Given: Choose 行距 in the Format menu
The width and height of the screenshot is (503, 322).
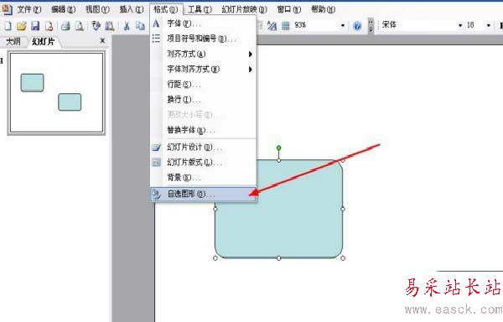Looking at the screenshot, I should tap(204, 85).
